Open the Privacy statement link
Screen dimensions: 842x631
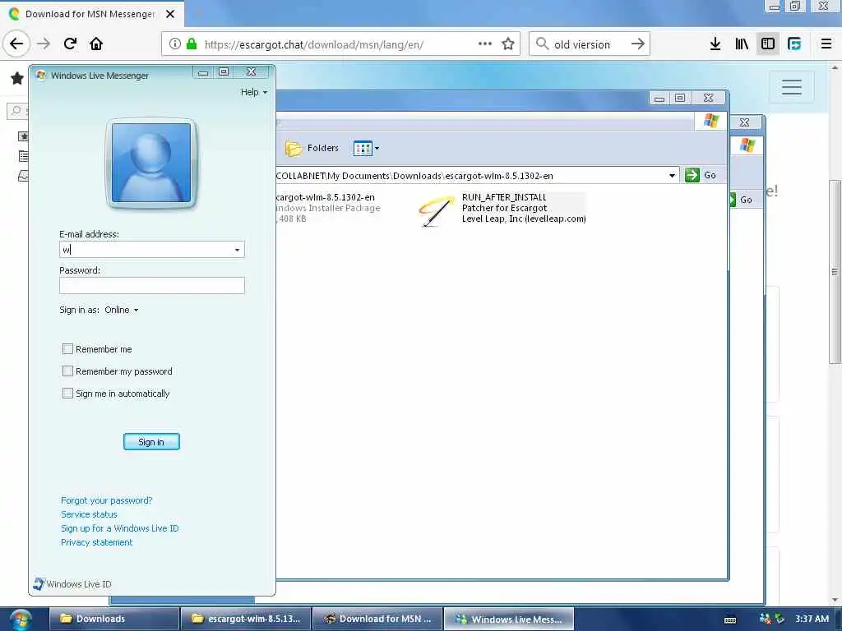97,542
